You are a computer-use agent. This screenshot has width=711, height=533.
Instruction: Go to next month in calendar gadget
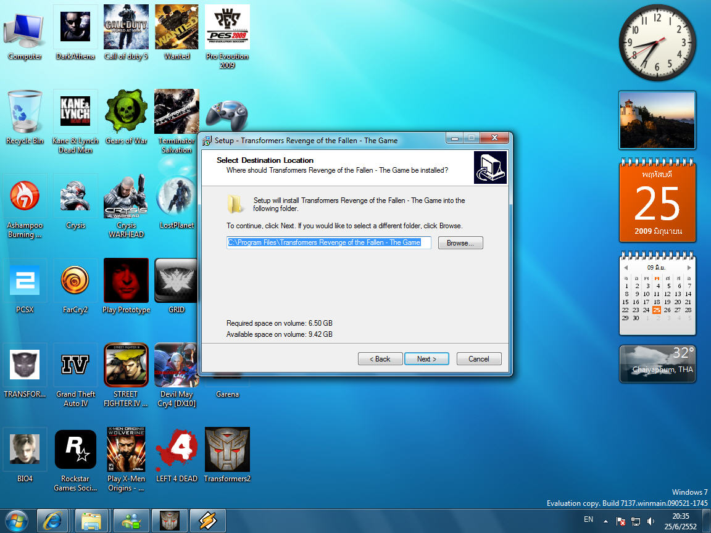[x=689, y=267]
